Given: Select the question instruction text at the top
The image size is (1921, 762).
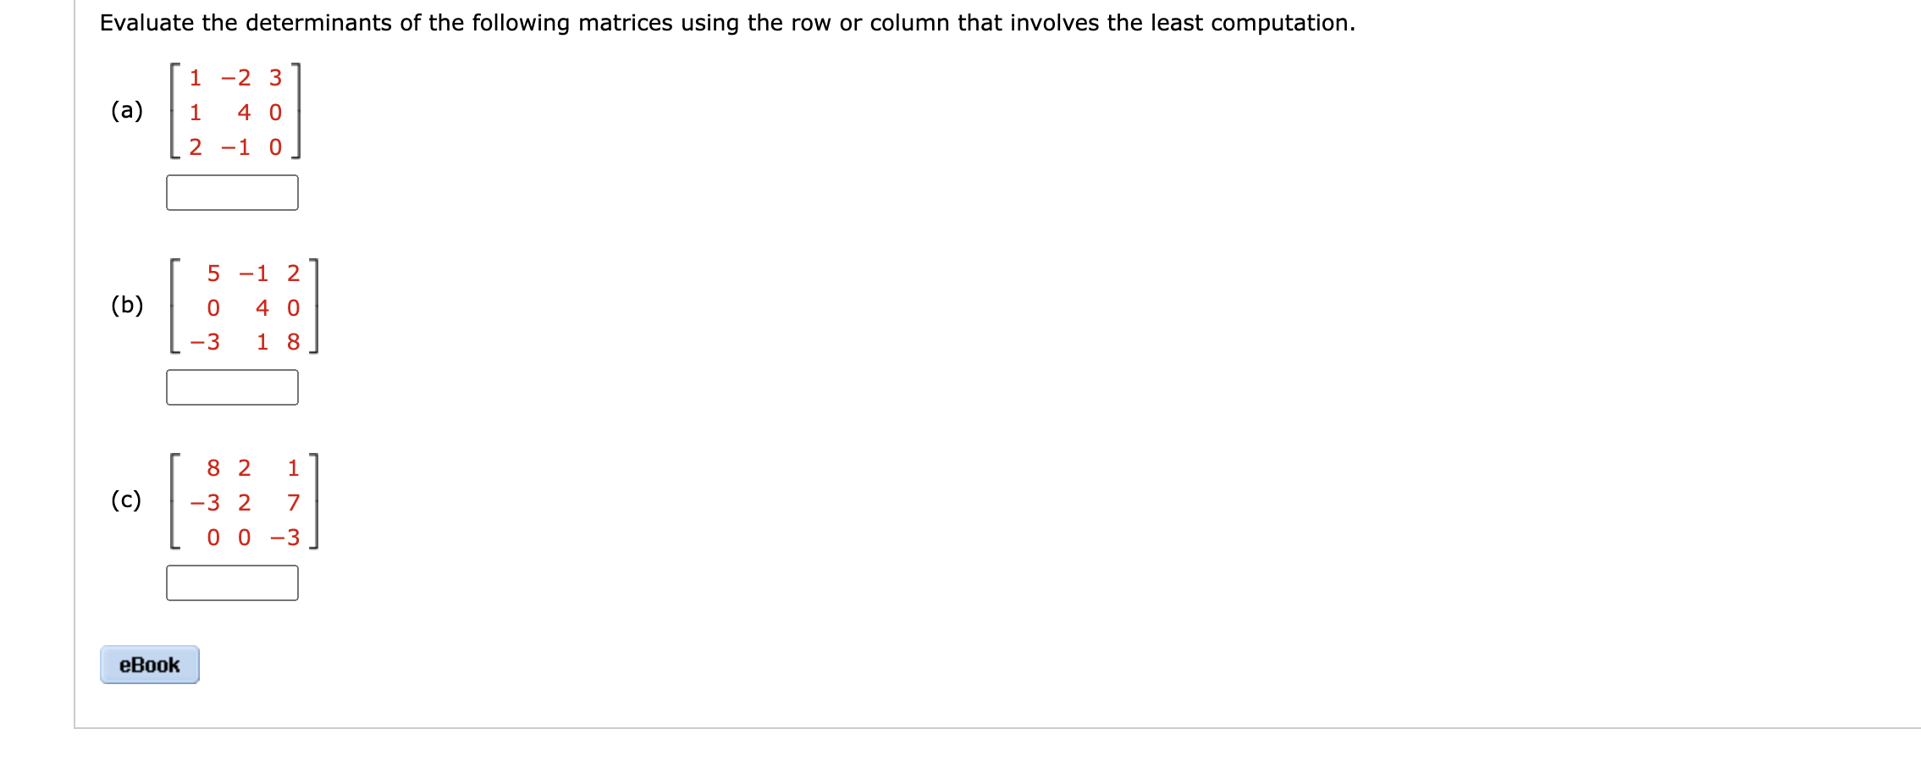Looking at the screenshot, I should pos(726,23).
